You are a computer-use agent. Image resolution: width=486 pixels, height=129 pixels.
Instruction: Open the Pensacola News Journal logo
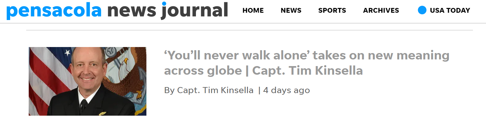coord(117,10)
